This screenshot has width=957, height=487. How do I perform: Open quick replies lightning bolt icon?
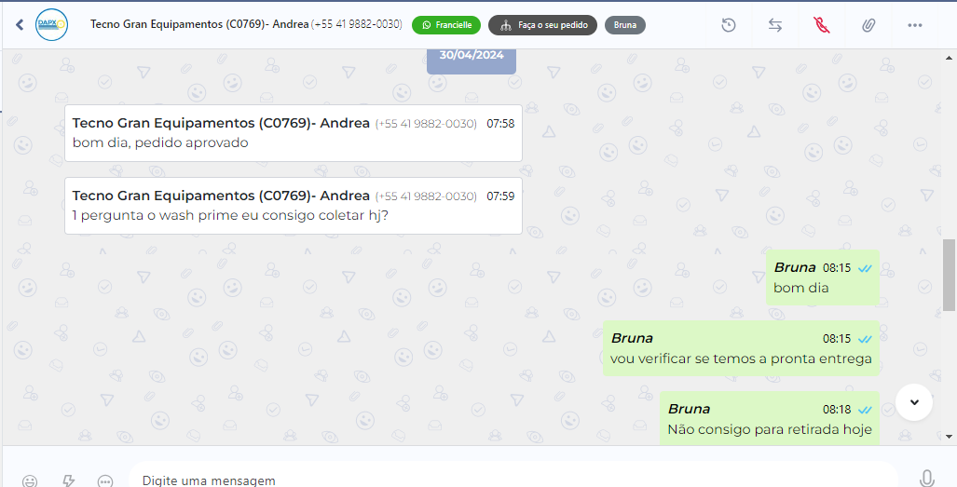coord(68,480)
